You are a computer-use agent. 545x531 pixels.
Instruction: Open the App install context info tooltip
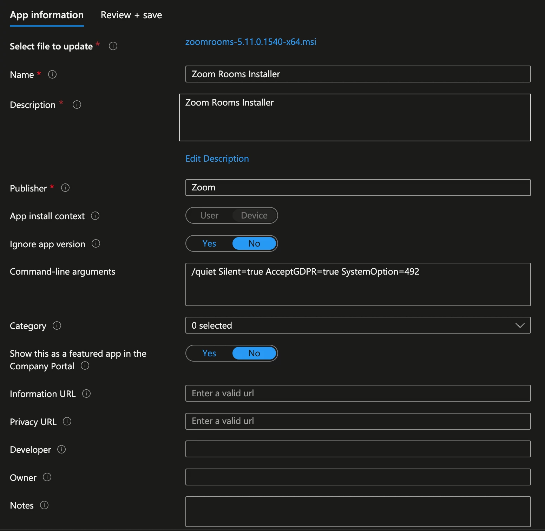pos(95,216)
